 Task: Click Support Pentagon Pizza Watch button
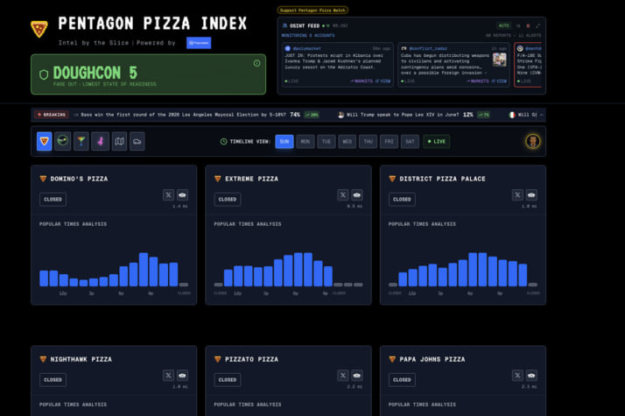pos(312,10)
